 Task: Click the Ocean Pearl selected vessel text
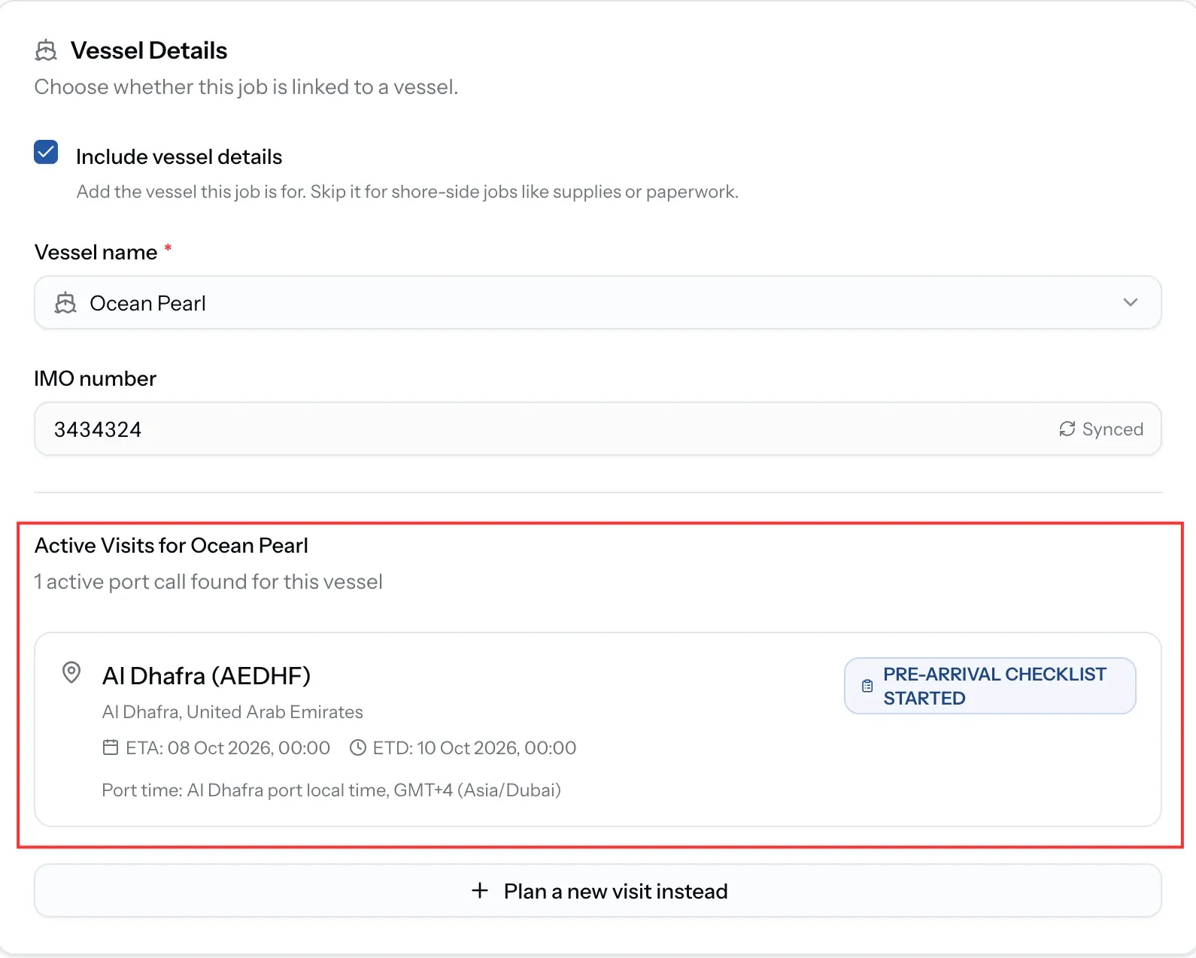click(147, 303)
